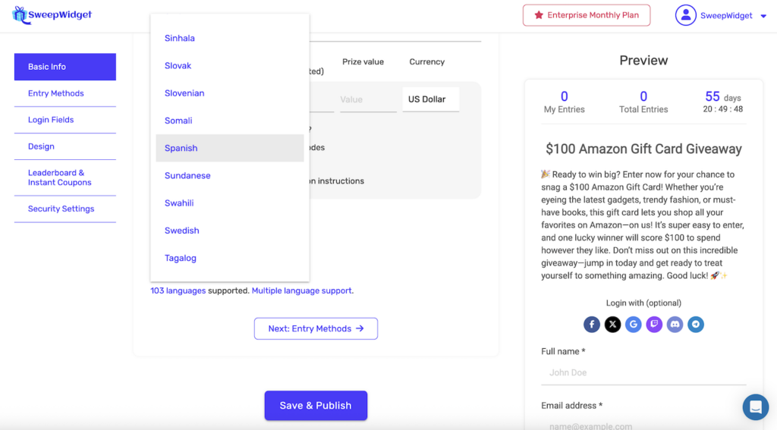The image size is (777, 430).
Task: Click the Google login icon
Action: click(x=634, y=325)
